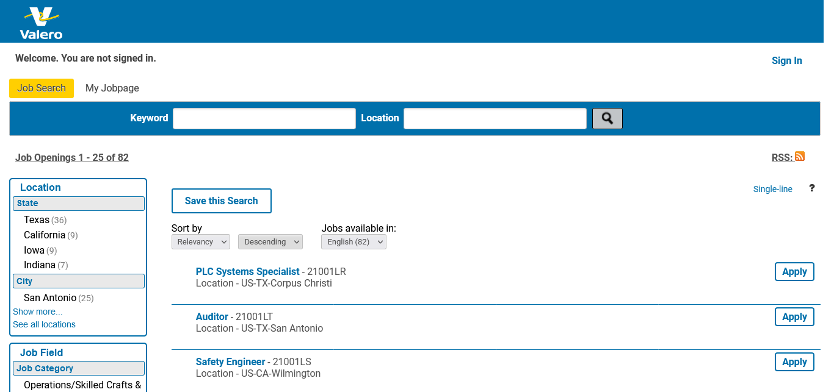This screenshot has width=834, height=392.
Task: Expand the Jobs available in English dropdown
Action: pos(354,242)
